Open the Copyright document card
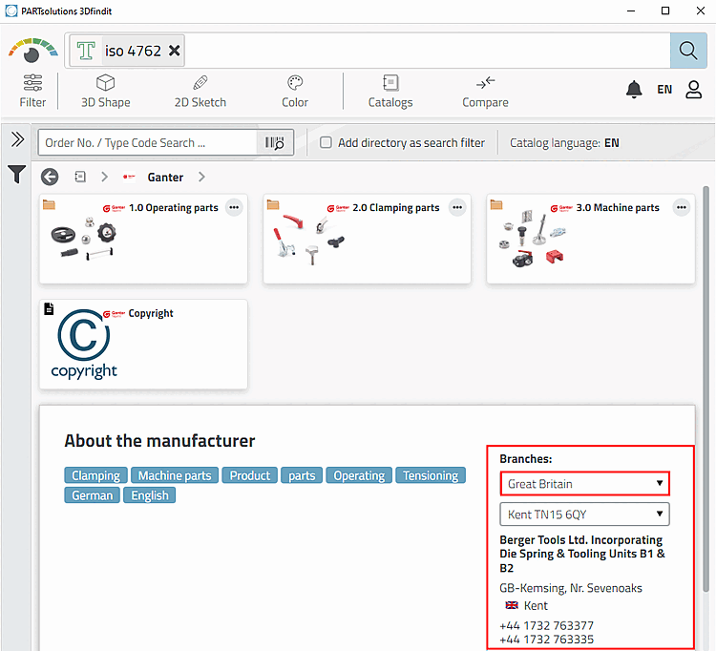Viewport: 716px width, 651px height. [x=143, y=345]
